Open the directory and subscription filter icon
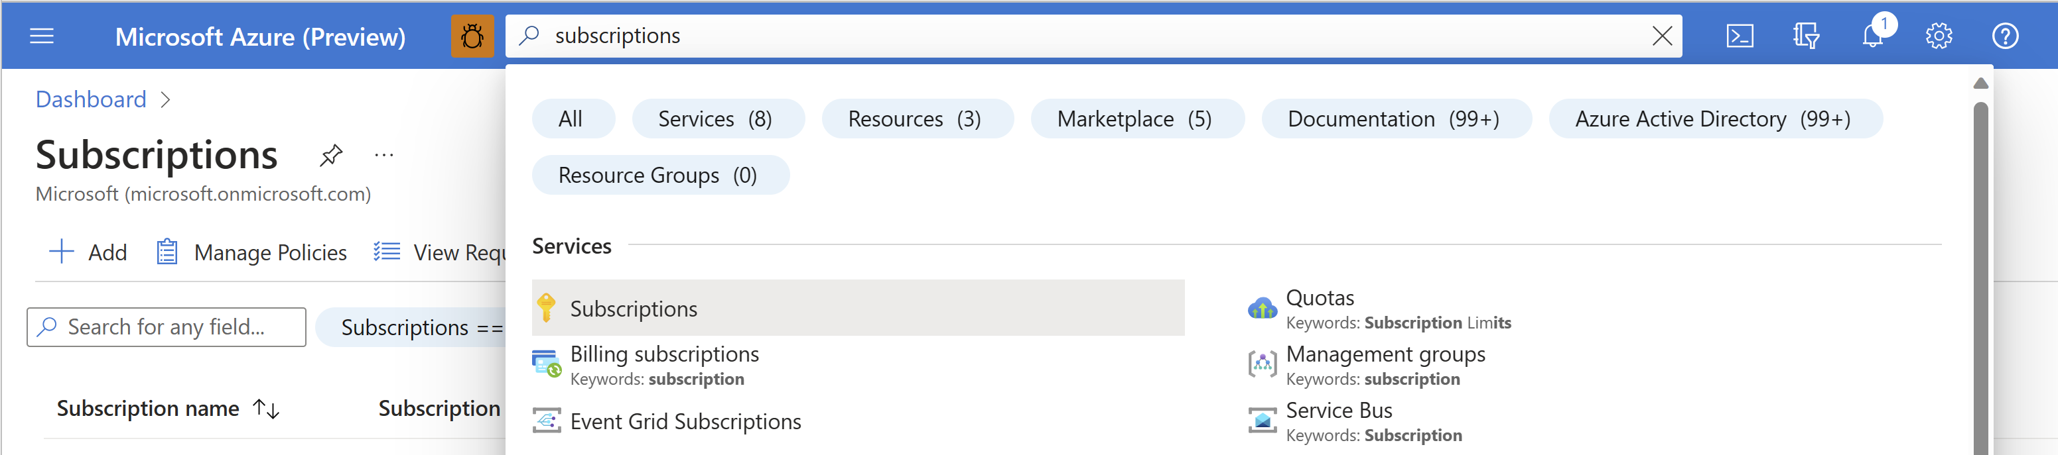 (1805, 36)
